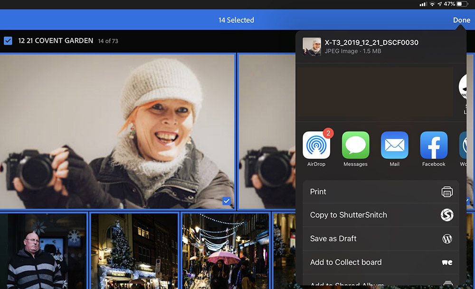Share to the Facebook icon
This screenshot has width=475, height=289.
pos(434,145)
